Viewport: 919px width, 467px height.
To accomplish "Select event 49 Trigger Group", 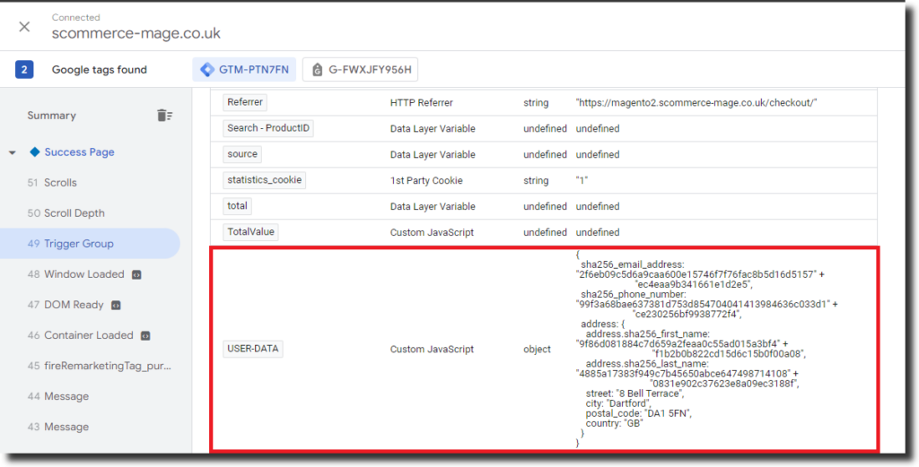I will [90, 244].
